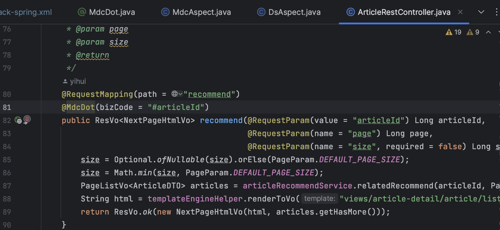
Task: Click the "#articleId" string on line 81
Action: [176, 107]
